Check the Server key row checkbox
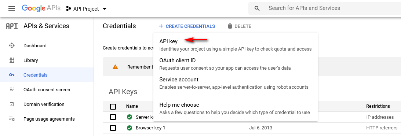Image resolution: width=401 pixels, height=136 pixels. tap(113, 117)
